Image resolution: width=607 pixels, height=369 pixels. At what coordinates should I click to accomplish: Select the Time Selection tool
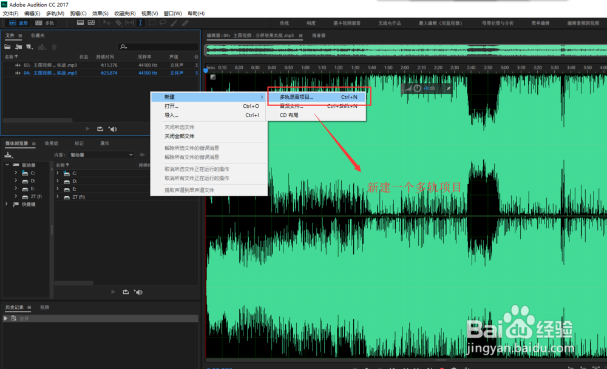pos(141,23)
